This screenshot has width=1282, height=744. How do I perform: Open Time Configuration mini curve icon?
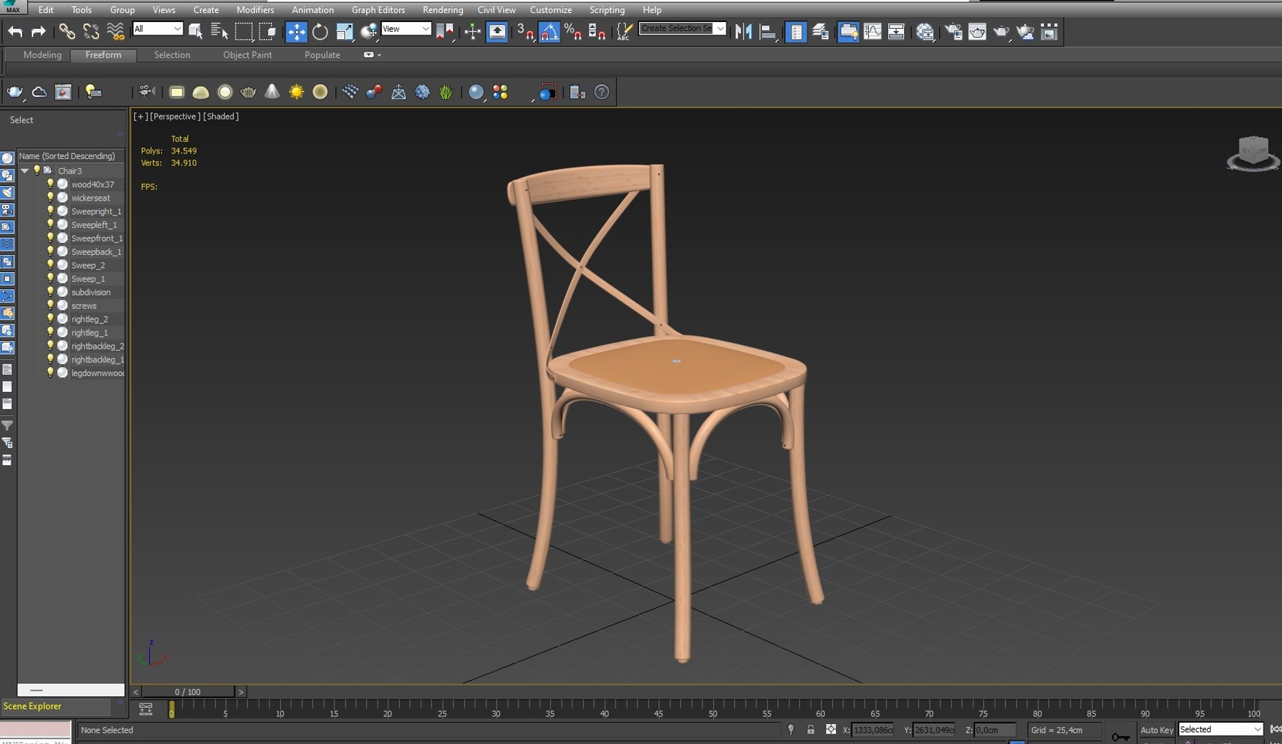146,708
